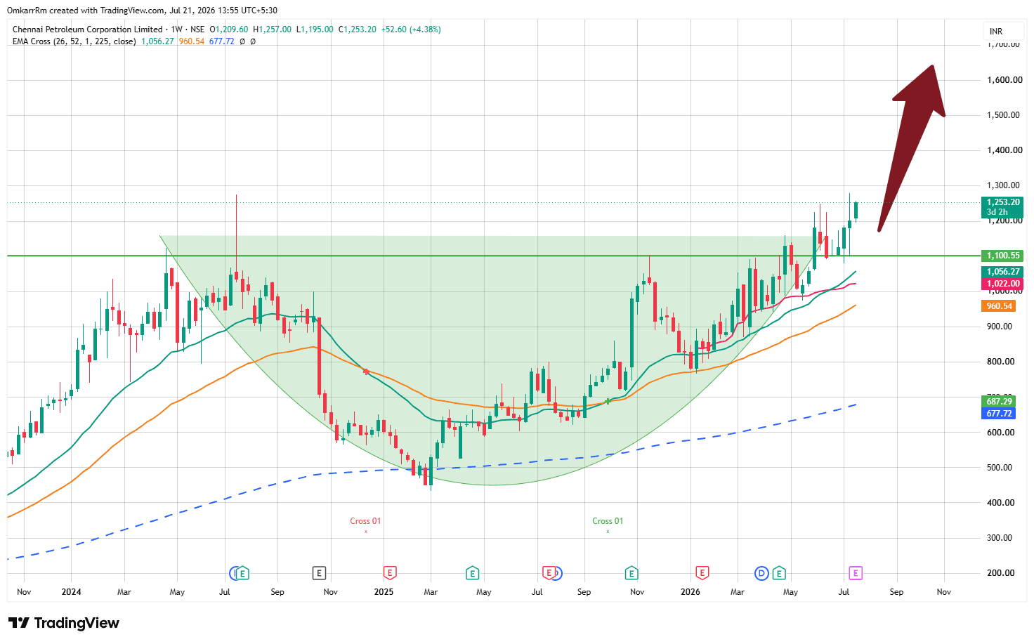Click the red Cross 01 label
This screenshot has height=644, width=1034.
coord(365,521)
